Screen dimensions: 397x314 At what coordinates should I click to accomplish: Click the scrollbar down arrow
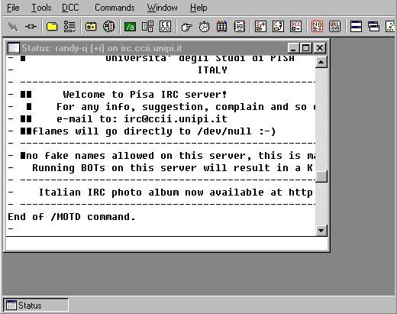coord(321,231)
